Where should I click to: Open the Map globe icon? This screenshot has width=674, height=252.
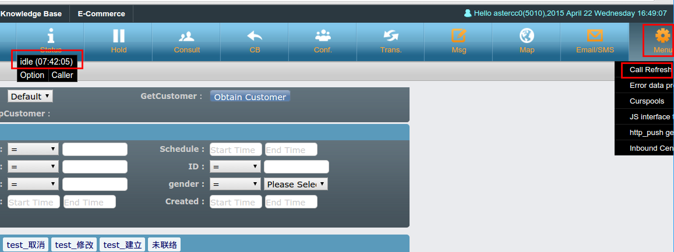point(527,36)
